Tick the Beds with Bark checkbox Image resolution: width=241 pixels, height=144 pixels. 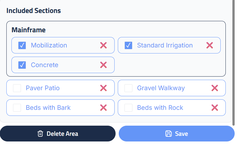pos(17,108)
